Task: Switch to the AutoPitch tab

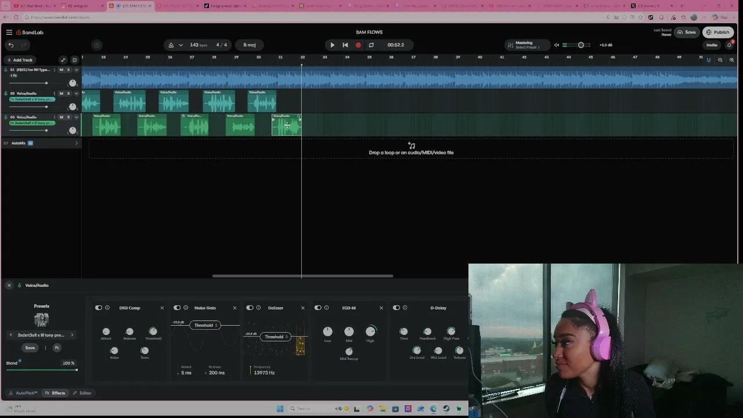Action: (x=23, y=393)
